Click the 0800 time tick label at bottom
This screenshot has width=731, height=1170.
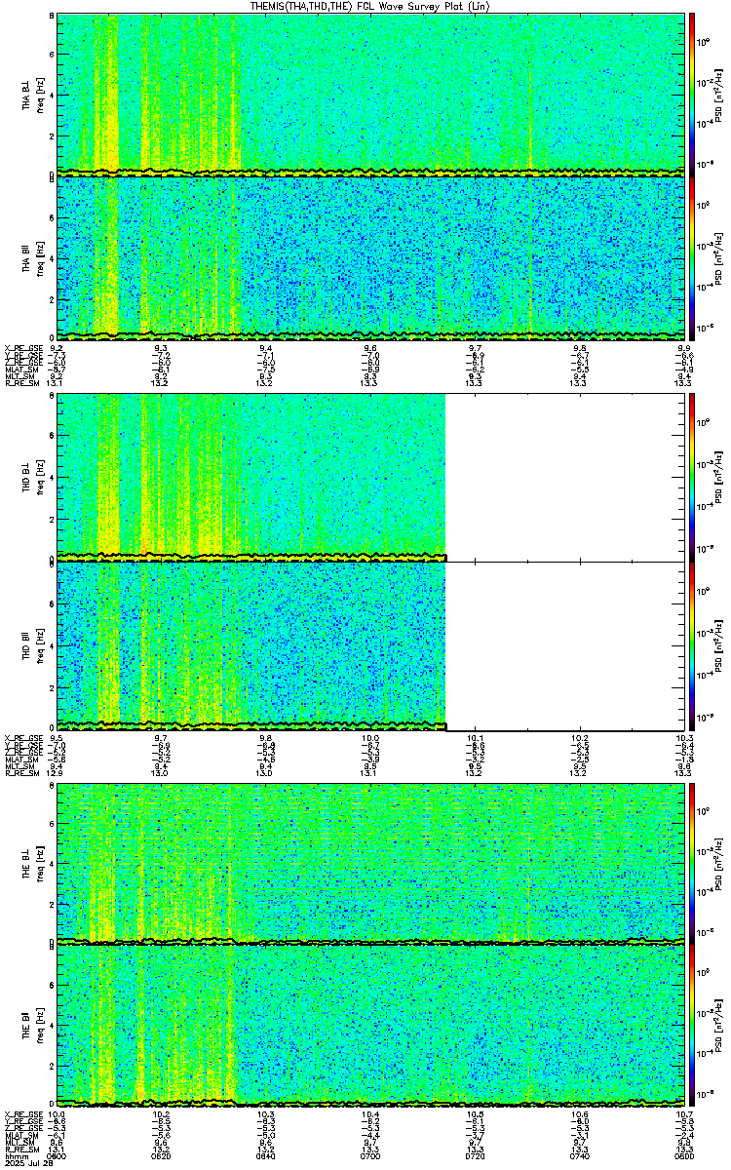(684, 1157)
